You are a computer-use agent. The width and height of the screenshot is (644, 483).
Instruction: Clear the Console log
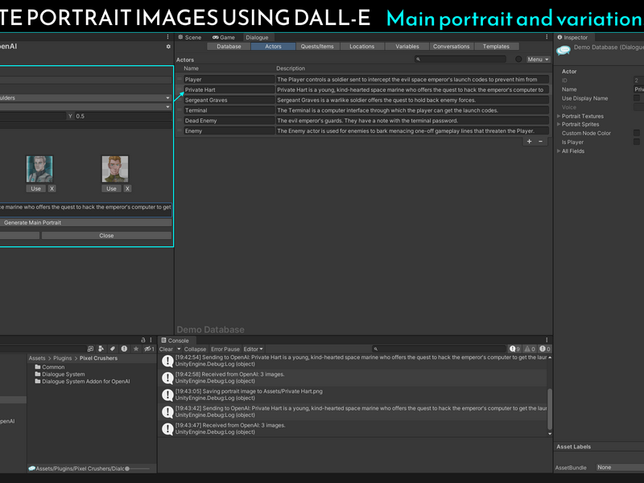pyautogui.click(x=167, y=349)
